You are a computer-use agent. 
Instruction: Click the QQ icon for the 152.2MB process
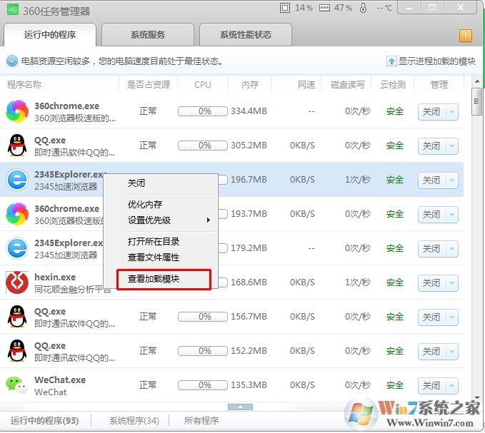[17, 351]
